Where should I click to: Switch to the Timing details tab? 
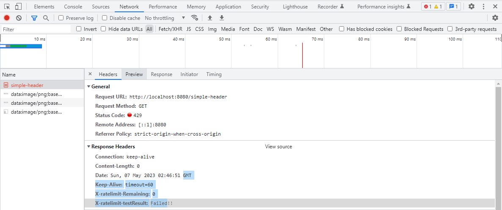pyautogui.click(x=214, y=74)
